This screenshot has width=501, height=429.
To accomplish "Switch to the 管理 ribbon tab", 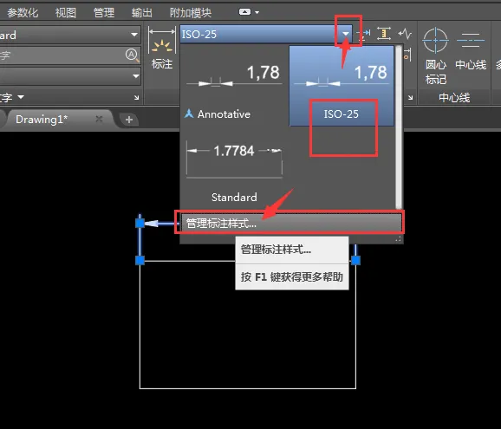I will tap(104, 13).
